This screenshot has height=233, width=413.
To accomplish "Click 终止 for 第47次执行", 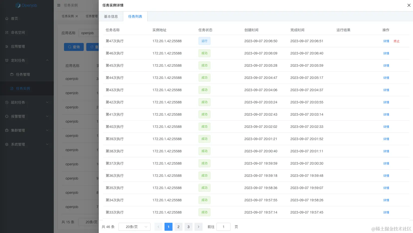I will (x=397, y=41).
